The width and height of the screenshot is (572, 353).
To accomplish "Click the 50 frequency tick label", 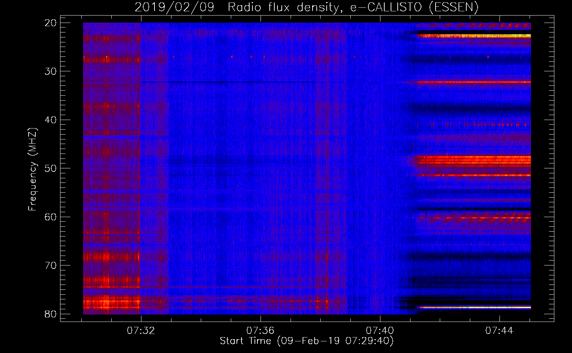I will point(51,168).
